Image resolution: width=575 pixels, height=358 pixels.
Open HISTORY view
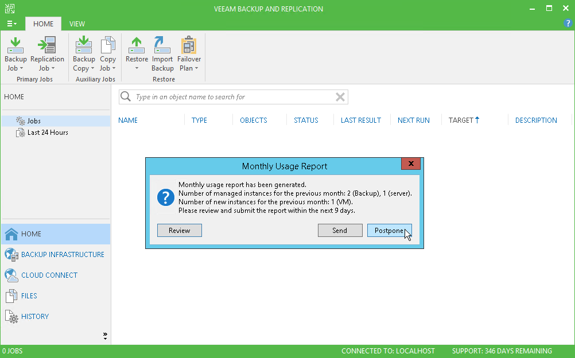[x=35, y=316]
